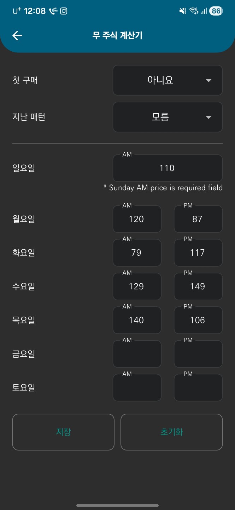Tap the back arrow icon
The width and height of the screenshot is (235, 510).
(17, 35)
